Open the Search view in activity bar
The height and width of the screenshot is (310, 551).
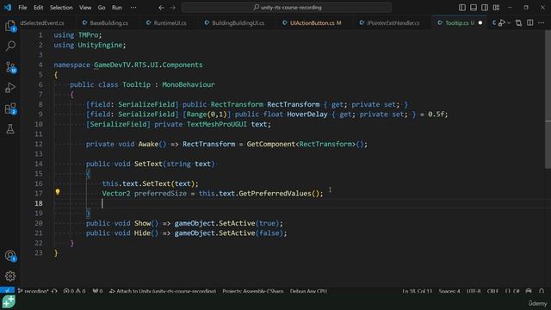coord(10,46)
